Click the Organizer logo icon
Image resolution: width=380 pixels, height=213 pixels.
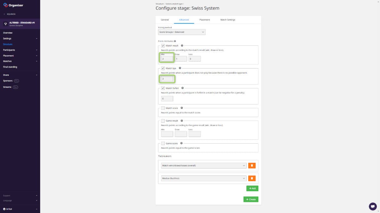[x=5, y=5]
